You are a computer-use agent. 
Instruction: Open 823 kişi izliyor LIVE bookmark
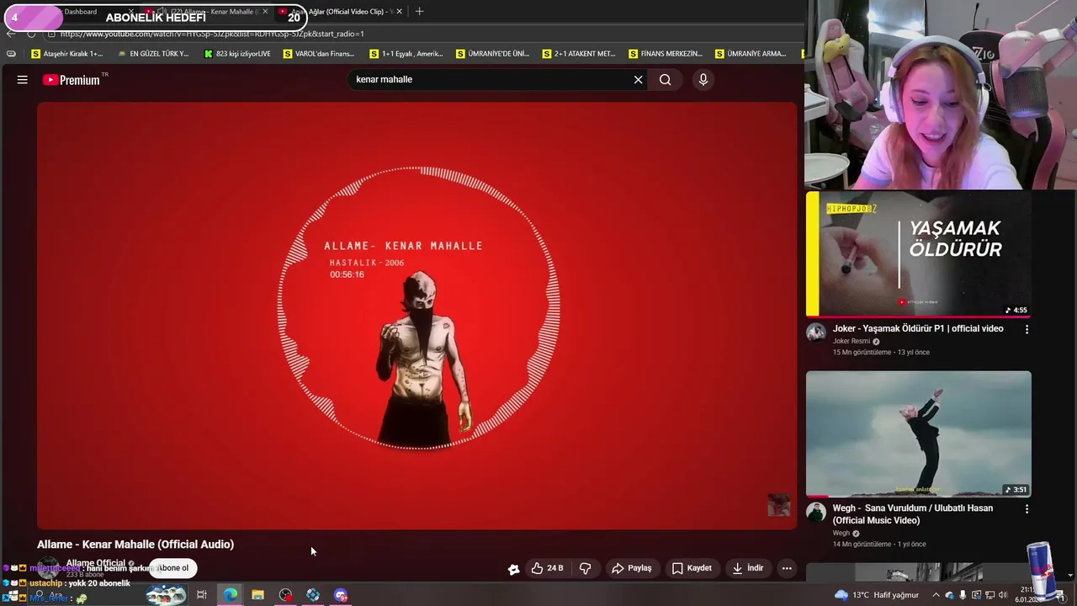[x=237, y=54]
